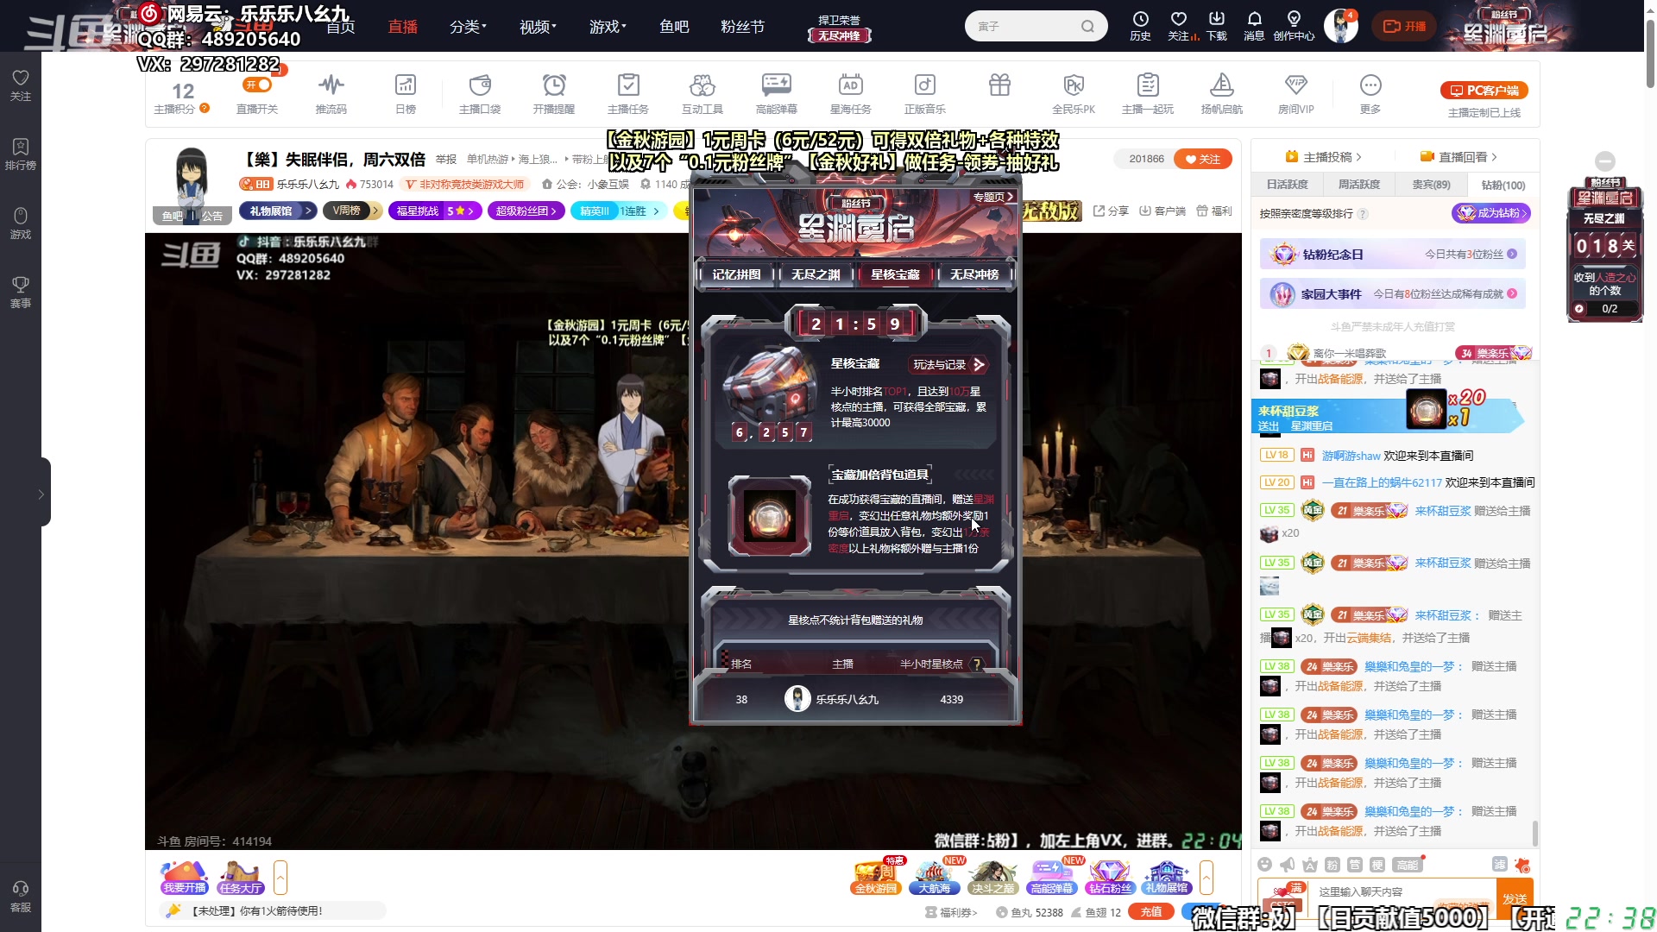1657x932 pixels.
Task: Open 房间VIP diamond icon
Action: click(1295, 93)
